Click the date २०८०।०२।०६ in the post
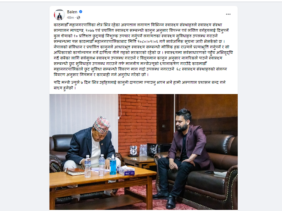Viewport: 282px width, 211px height. 148,41
